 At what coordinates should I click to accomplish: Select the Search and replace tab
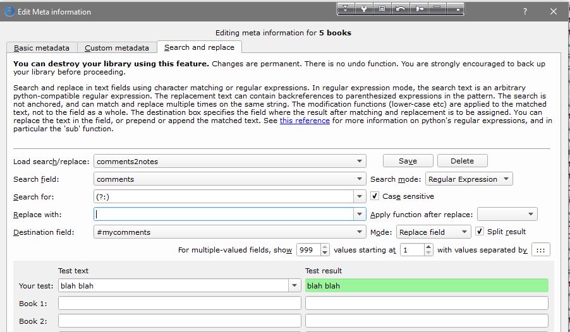point(199,47)
